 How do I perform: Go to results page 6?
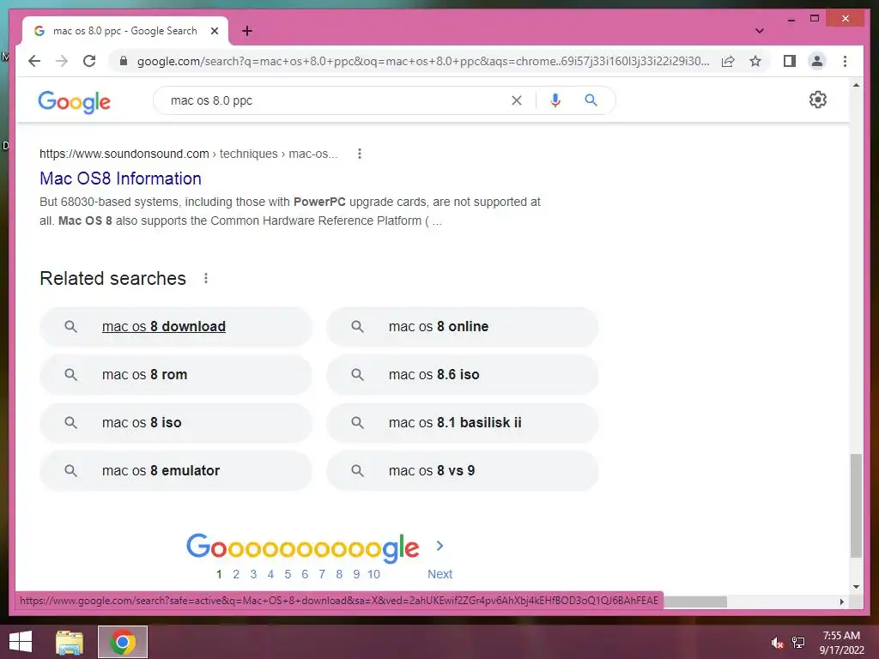[305, 574]
